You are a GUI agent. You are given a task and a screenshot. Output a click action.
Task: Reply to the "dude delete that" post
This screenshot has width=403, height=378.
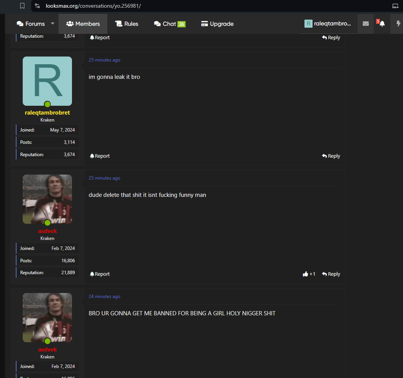[x=331, y=274]
